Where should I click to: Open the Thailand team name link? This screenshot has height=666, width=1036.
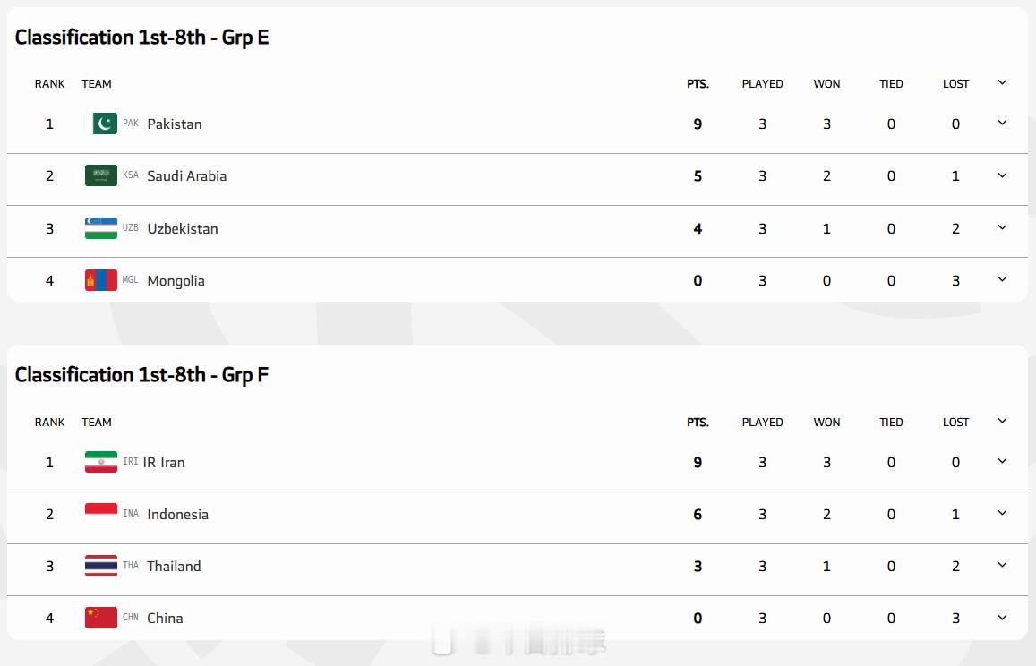click(x=174, y=566)
